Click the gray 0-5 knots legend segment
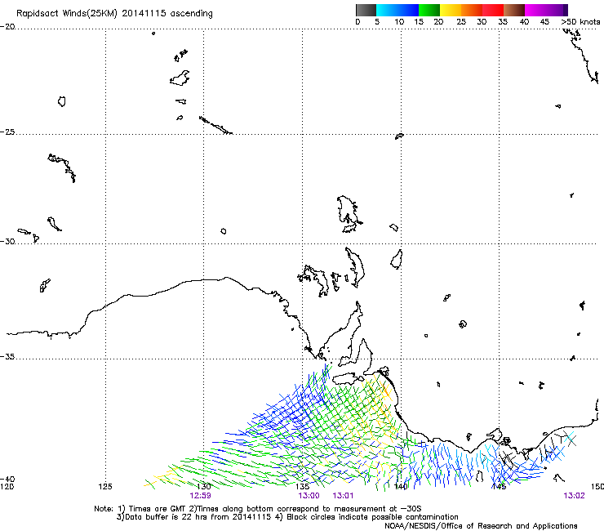Screen dimensions: 604x531 click(366, 10)
